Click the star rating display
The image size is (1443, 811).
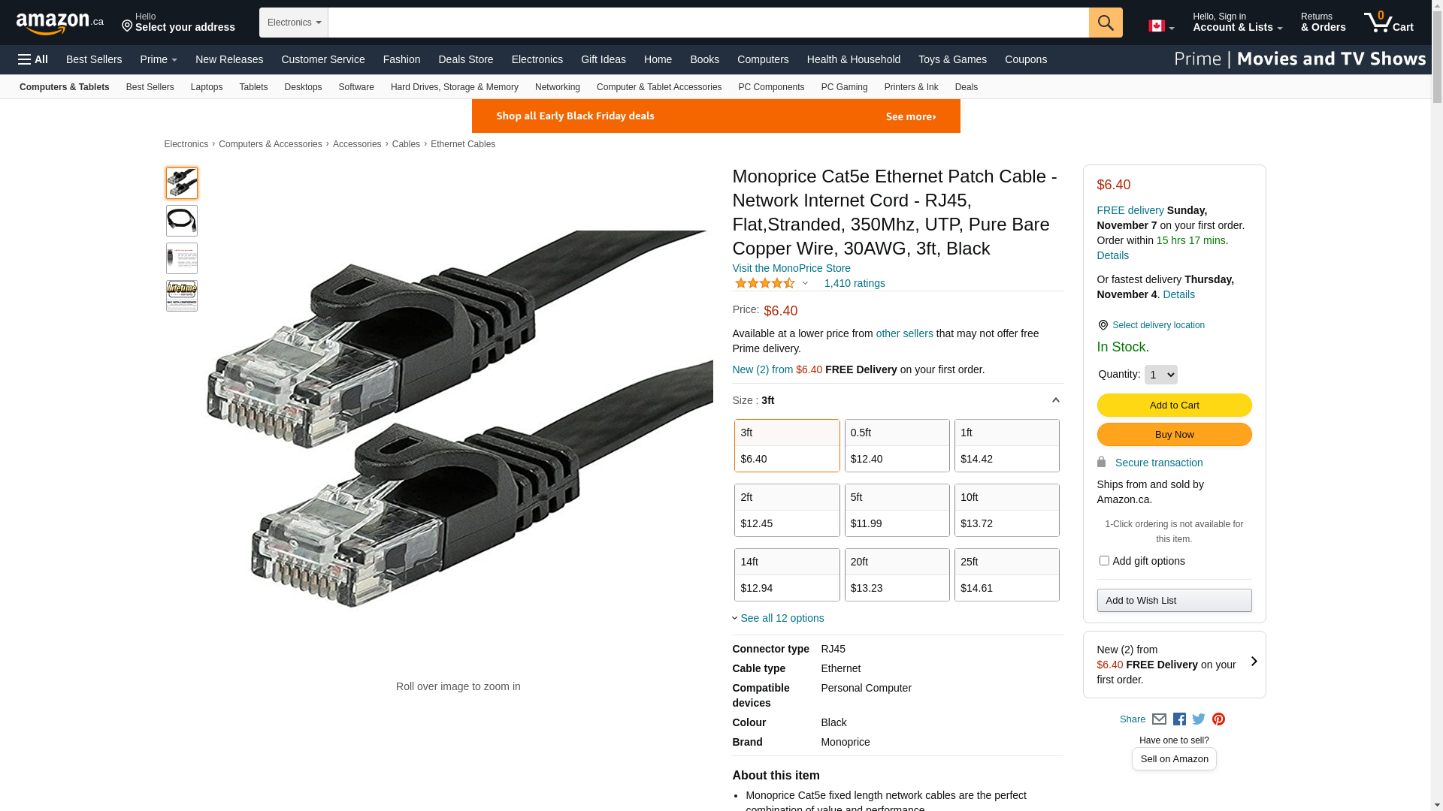pos(765,283)
